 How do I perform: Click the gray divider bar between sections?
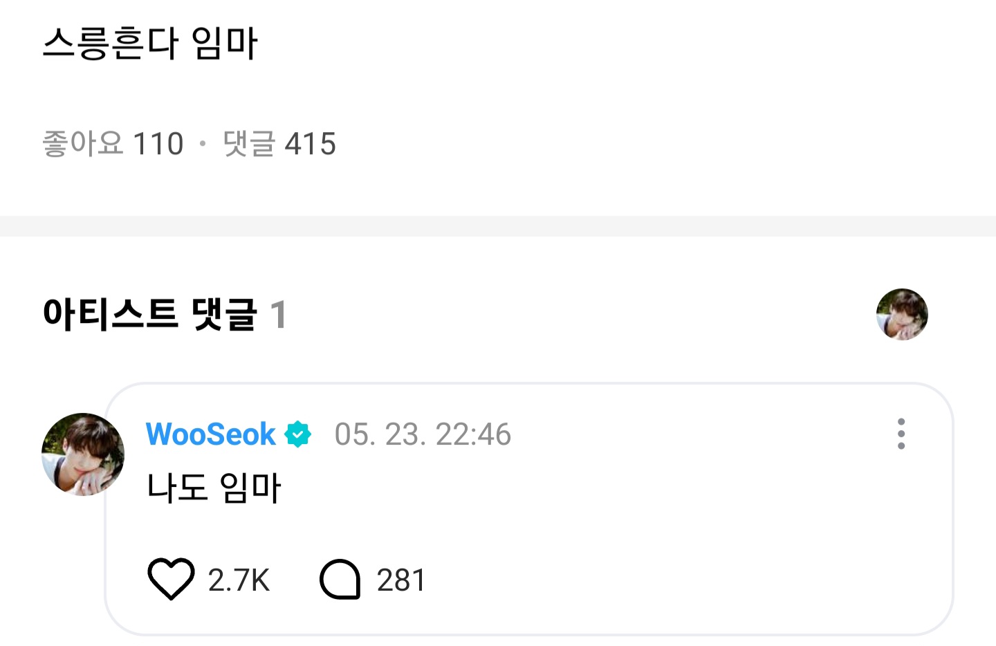pyautogui.click(x=498, y=225)
